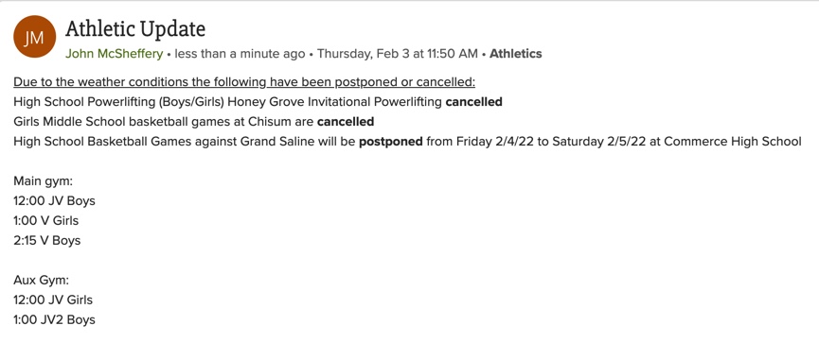Click the 1:00 JV2 Boys entry
This screenshot has height=343, width=819.
[x=54, y=319]
